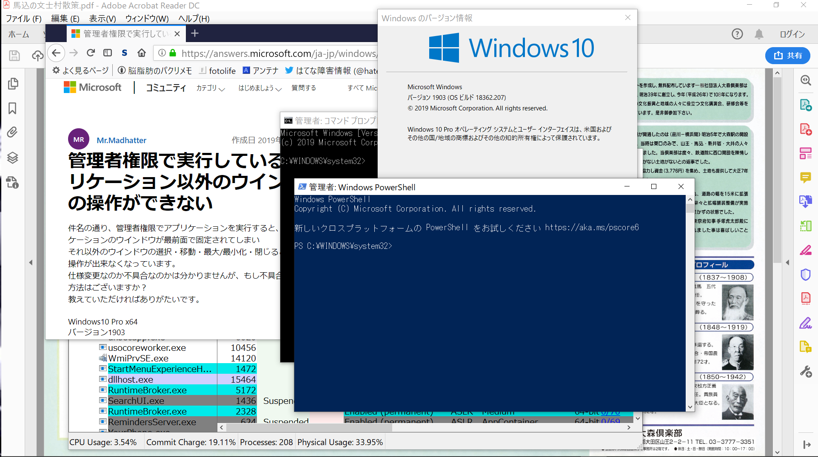Open the Acrobat help question-mark icon

737,34
